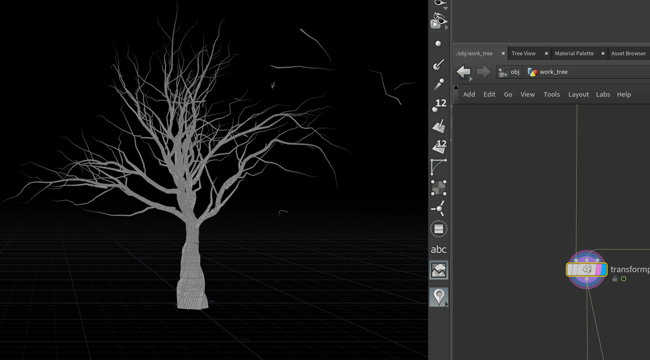The height and width of the screenshot is (360, 650).
Task: Toggle the abc text display icon
Action: (x=439, y=249)
